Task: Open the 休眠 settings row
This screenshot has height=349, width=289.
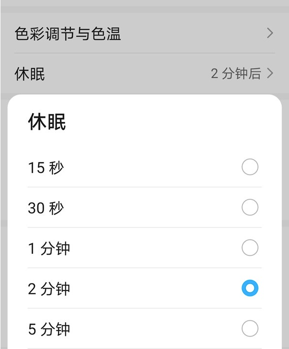Action: coord(145,73)
